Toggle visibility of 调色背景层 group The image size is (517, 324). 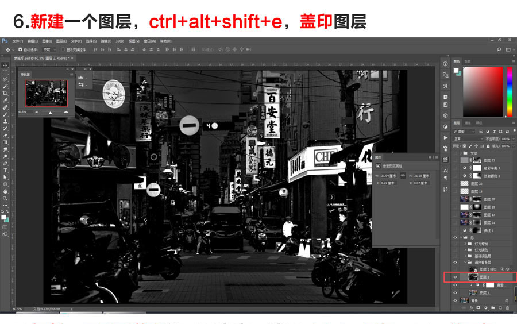(456, 263)
